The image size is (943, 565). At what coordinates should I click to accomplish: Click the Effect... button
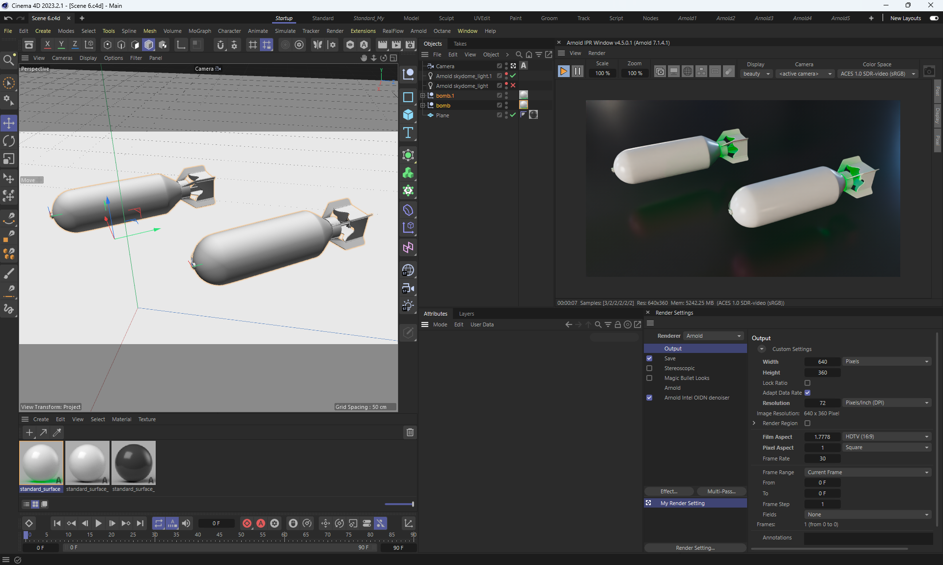coord(668,491)
